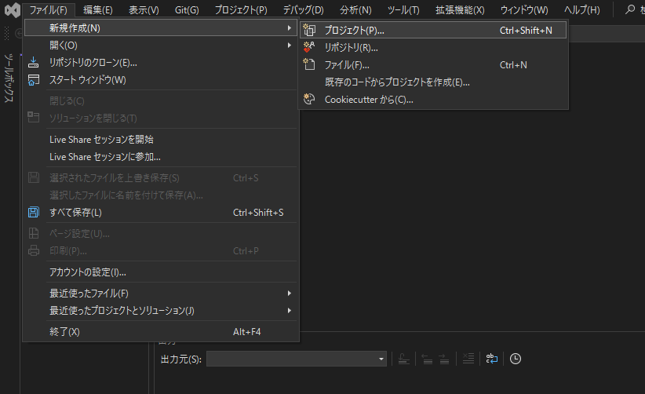Click the new repository icon beside リポジトリ(R)
645x394 pixels.
pos(309,47)
